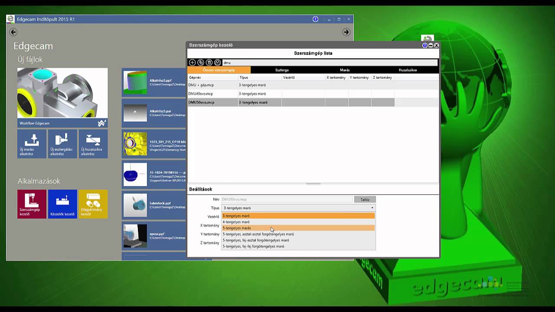
Task: Open recent file tubestock.ppf
Action: click(x=154, y=205)
